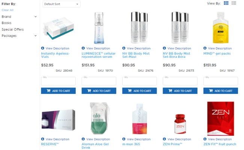Viewport: 244px width, 150px height.
Task: Click quantity field for LUMINESCE serum
Action: [x=99, y=81]
